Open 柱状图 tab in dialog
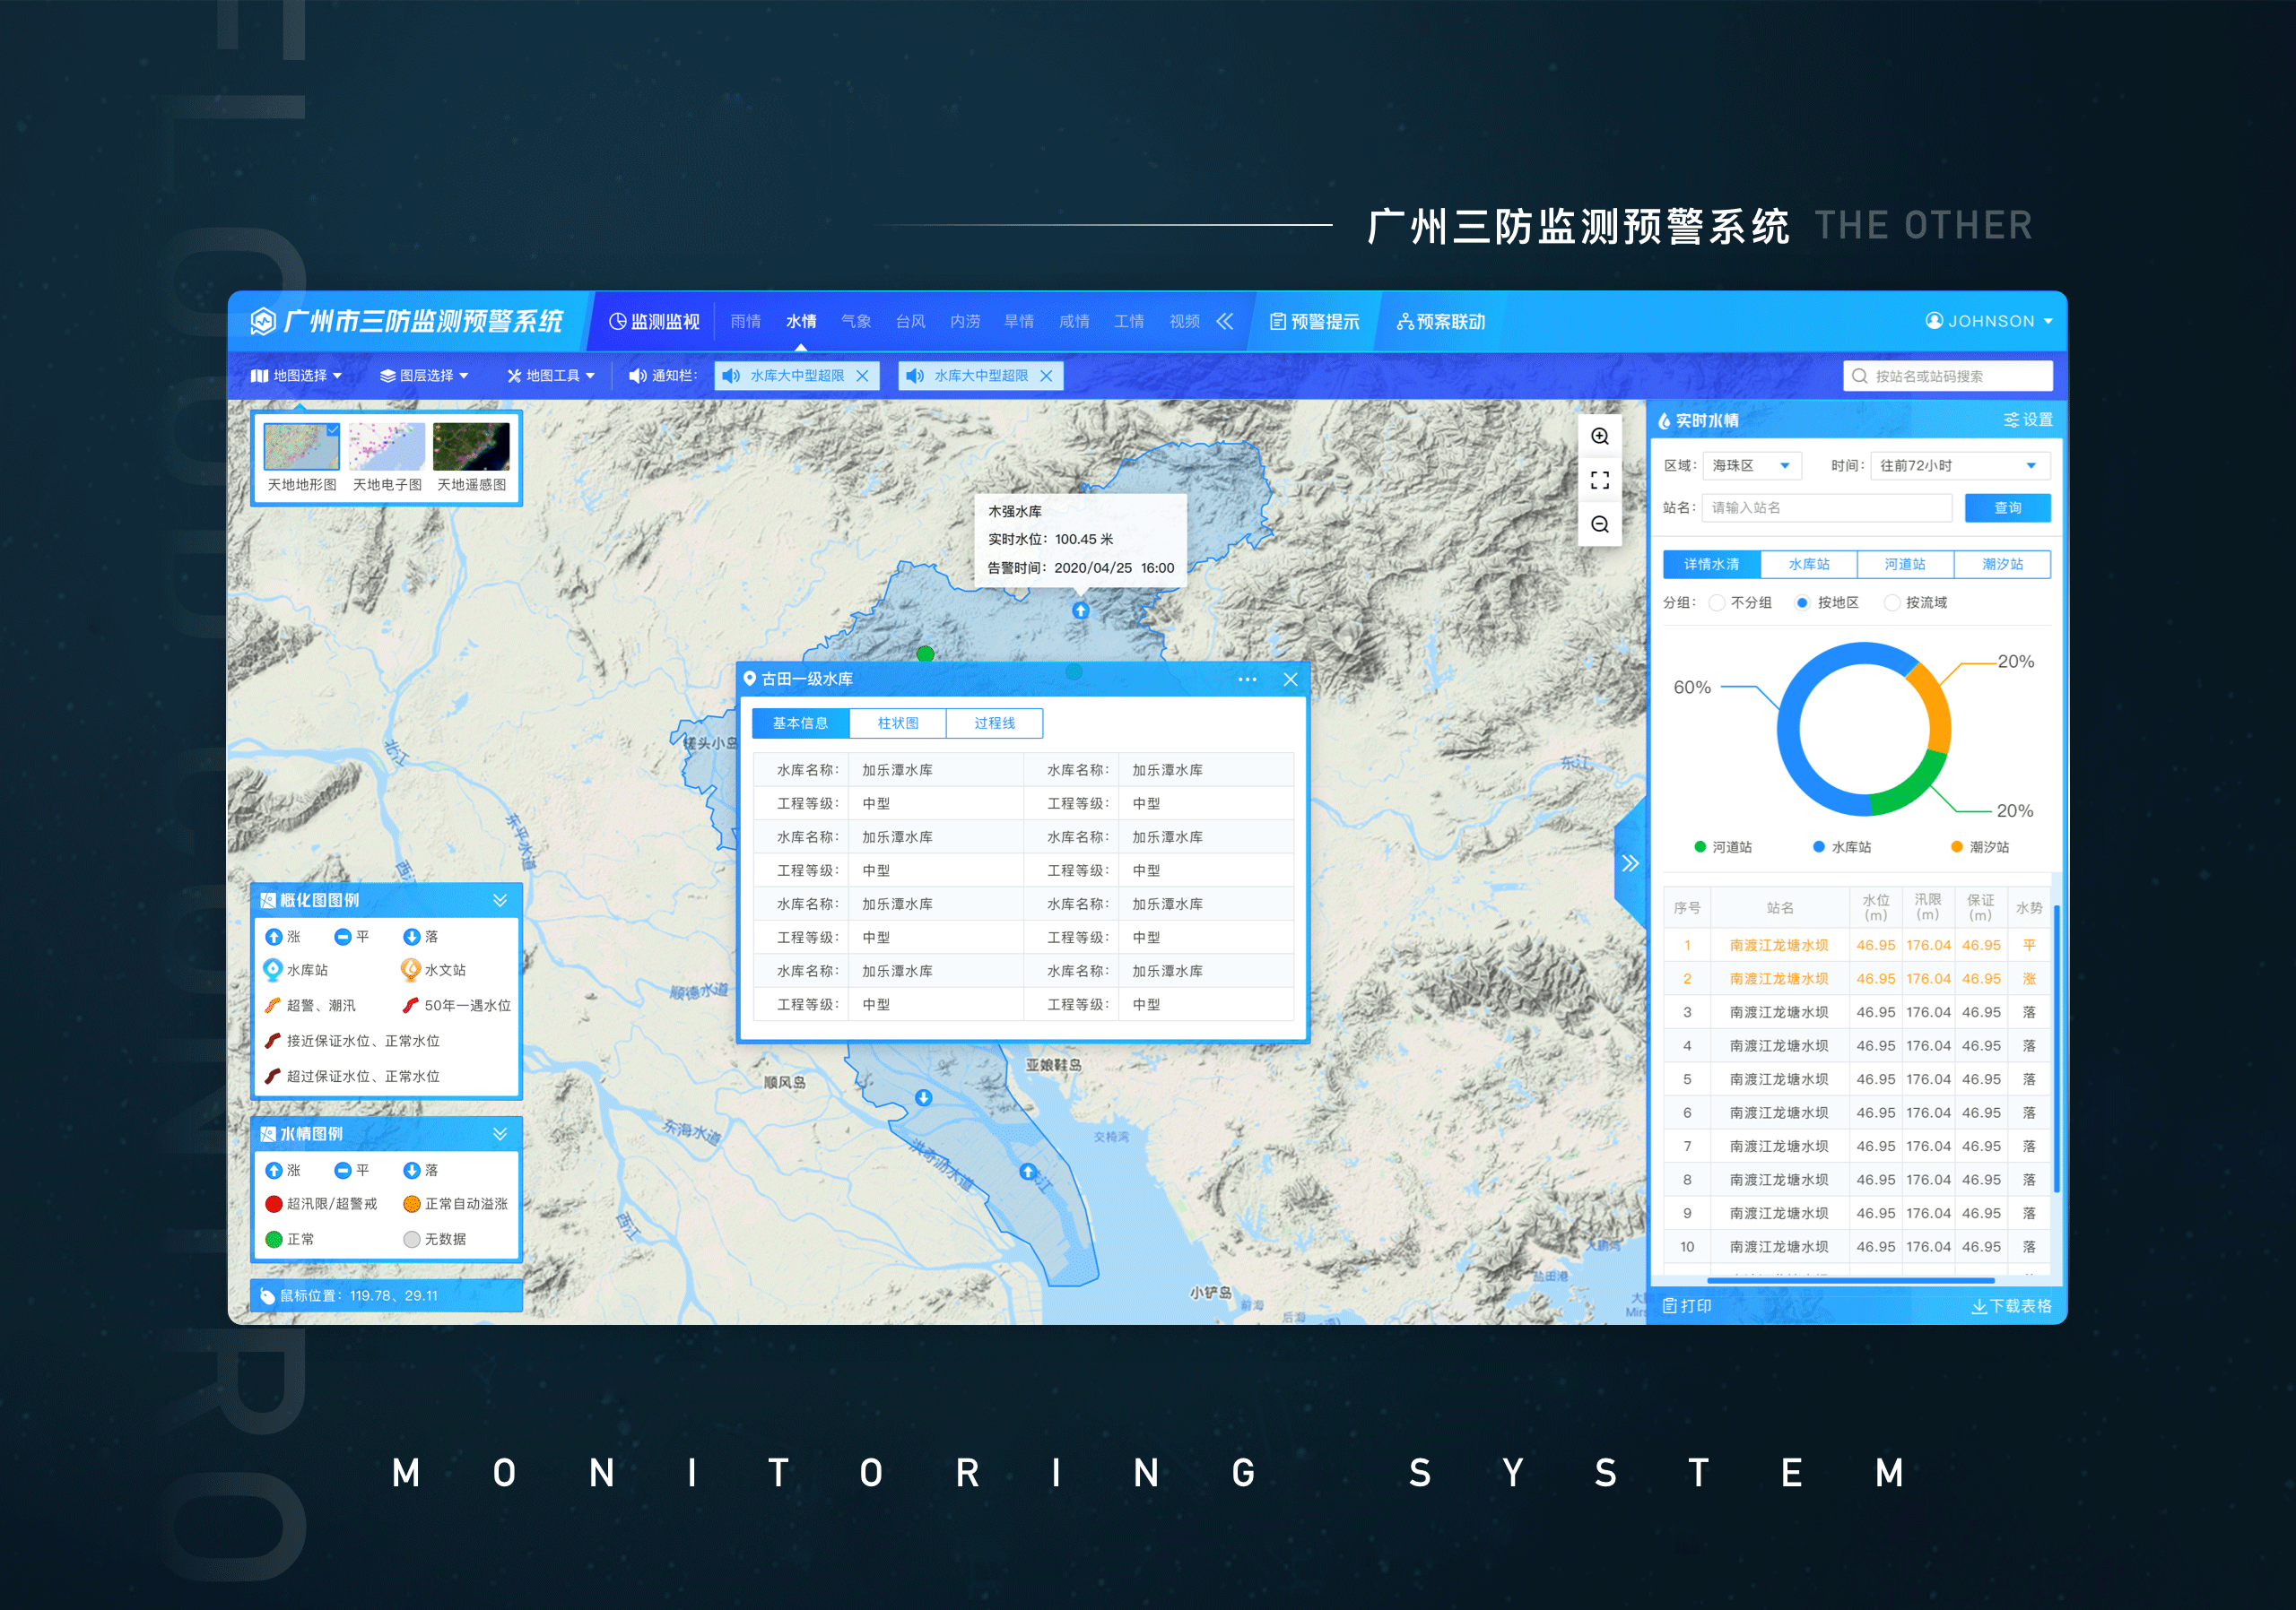The width and height of the screenshot is (2296, 1610). 897,723
